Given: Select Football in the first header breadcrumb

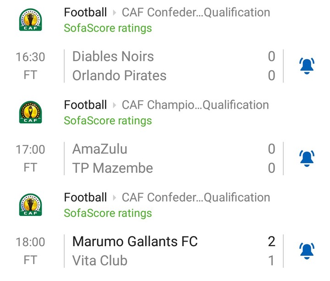Looking at the screenshot, I should coord(85,12).
